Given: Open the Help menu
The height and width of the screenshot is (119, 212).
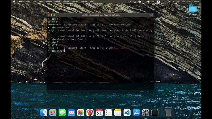Looking at the screenshot, I should (91, 1).
